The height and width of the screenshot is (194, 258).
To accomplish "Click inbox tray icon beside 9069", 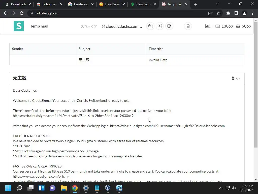I will point(238,26).
